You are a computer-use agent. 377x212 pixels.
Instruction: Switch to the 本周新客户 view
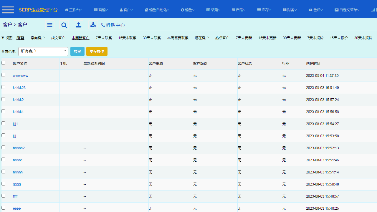pyautogui.click(x=80, y=38)
